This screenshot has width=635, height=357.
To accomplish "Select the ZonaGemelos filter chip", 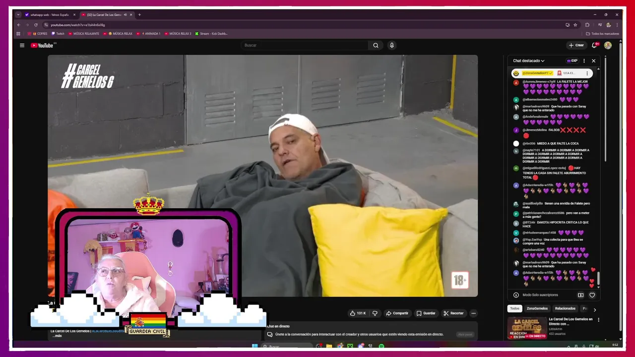I will coord(537,308).
